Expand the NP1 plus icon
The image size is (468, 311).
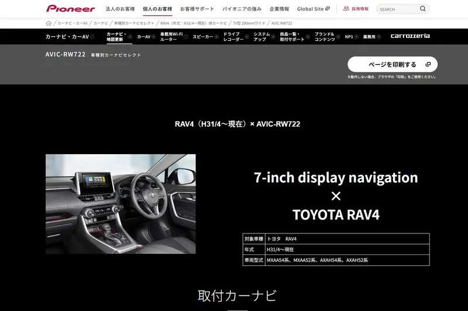(x=356, y=37)
